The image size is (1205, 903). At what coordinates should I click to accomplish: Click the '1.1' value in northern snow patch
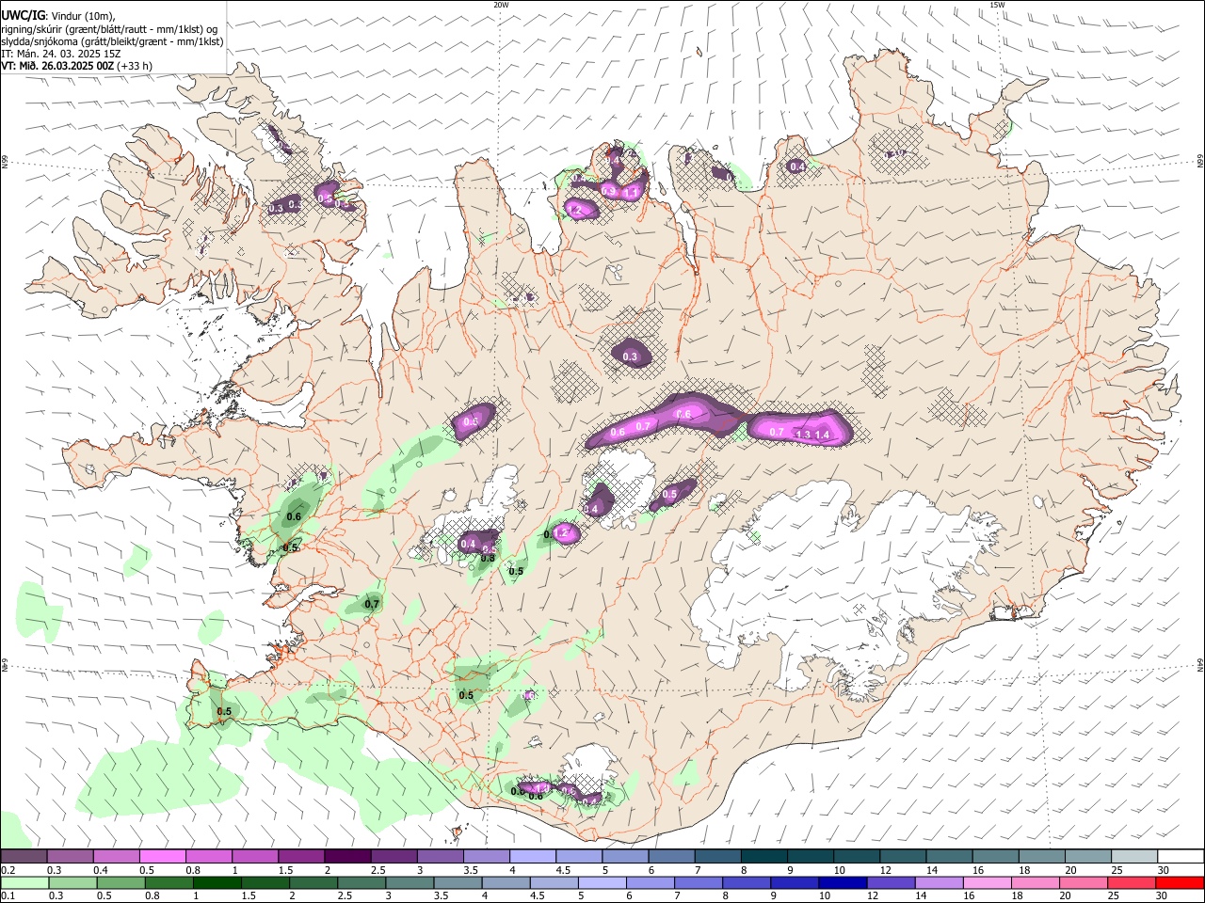click(x=632, y=192)
